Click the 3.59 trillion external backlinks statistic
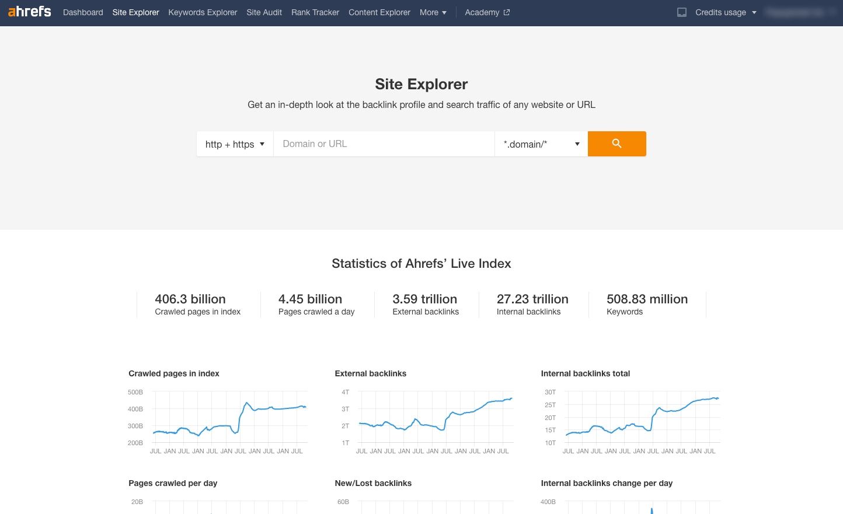This screenshot has height=514, width=843. [x=426, y=305]
